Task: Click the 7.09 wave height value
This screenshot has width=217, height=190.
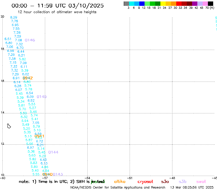Action: [23, 63]
